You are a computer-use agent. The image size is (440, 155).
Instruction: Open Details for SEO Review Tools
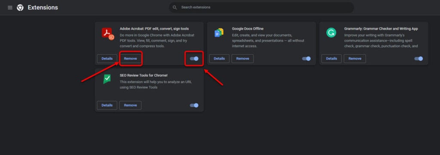tap(107, 105)
